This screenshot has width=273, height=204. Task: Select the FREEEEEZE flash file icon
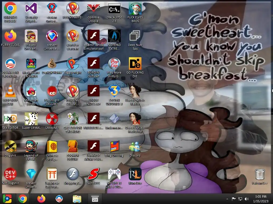pyautogui.click(x=94, y=119)
